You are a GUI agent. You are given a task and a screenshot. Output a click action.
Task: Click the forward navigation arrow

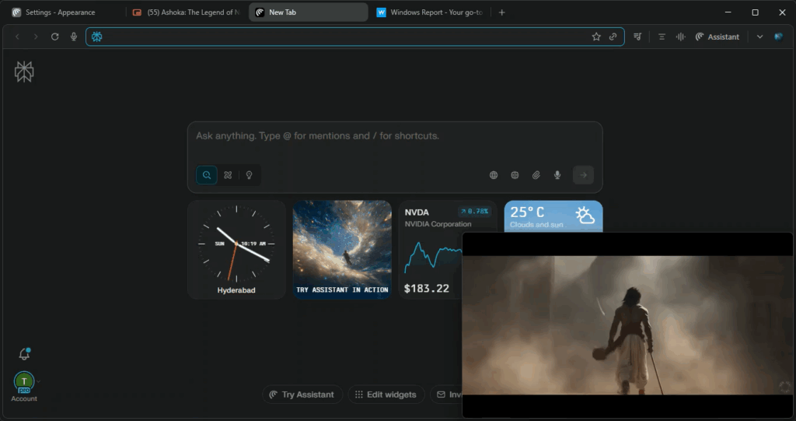tap(36, 37)
